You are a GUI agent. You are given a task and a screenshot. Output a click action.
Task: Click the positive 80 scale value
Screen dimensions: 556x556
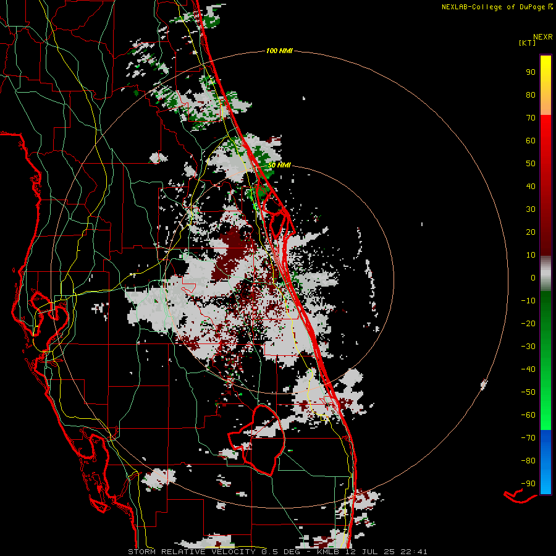(531, 95)
